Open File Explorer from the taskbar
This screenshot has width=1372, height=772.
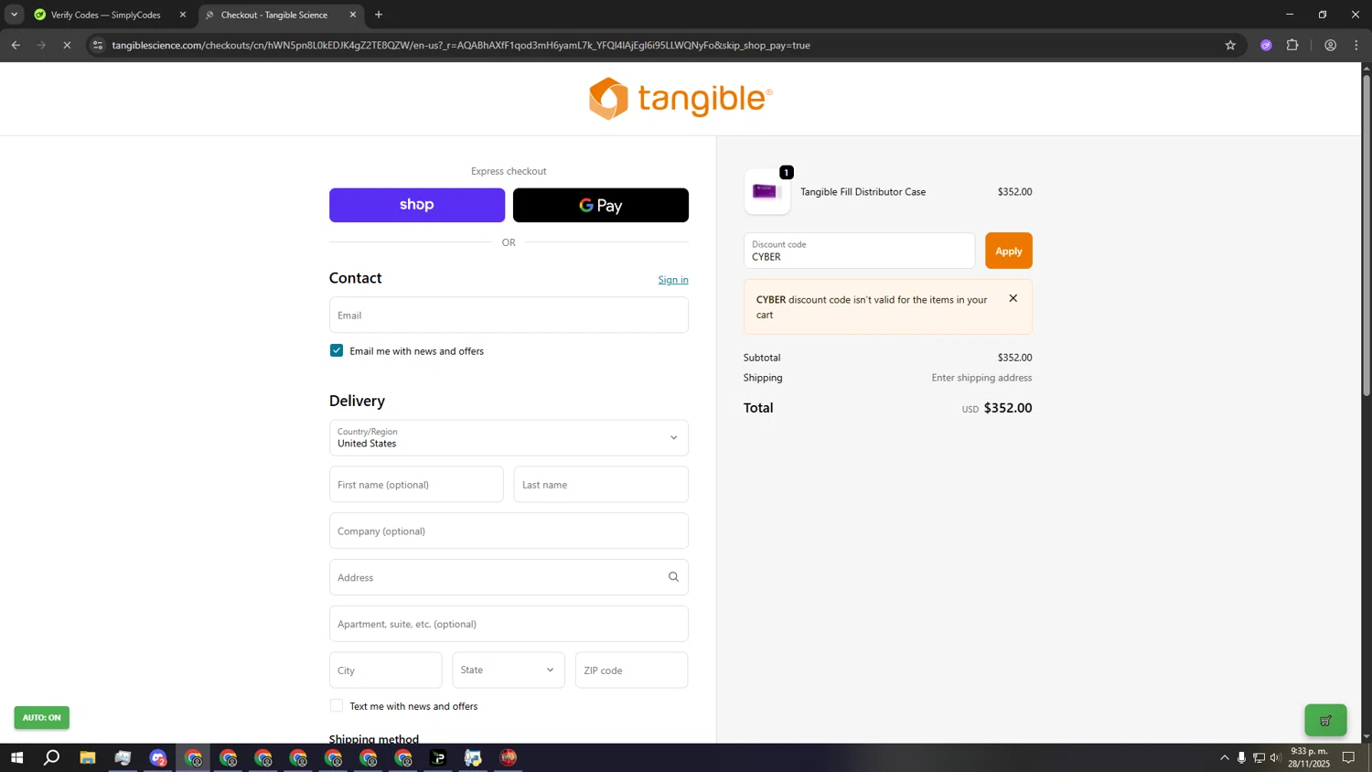[x=88, y=757]
